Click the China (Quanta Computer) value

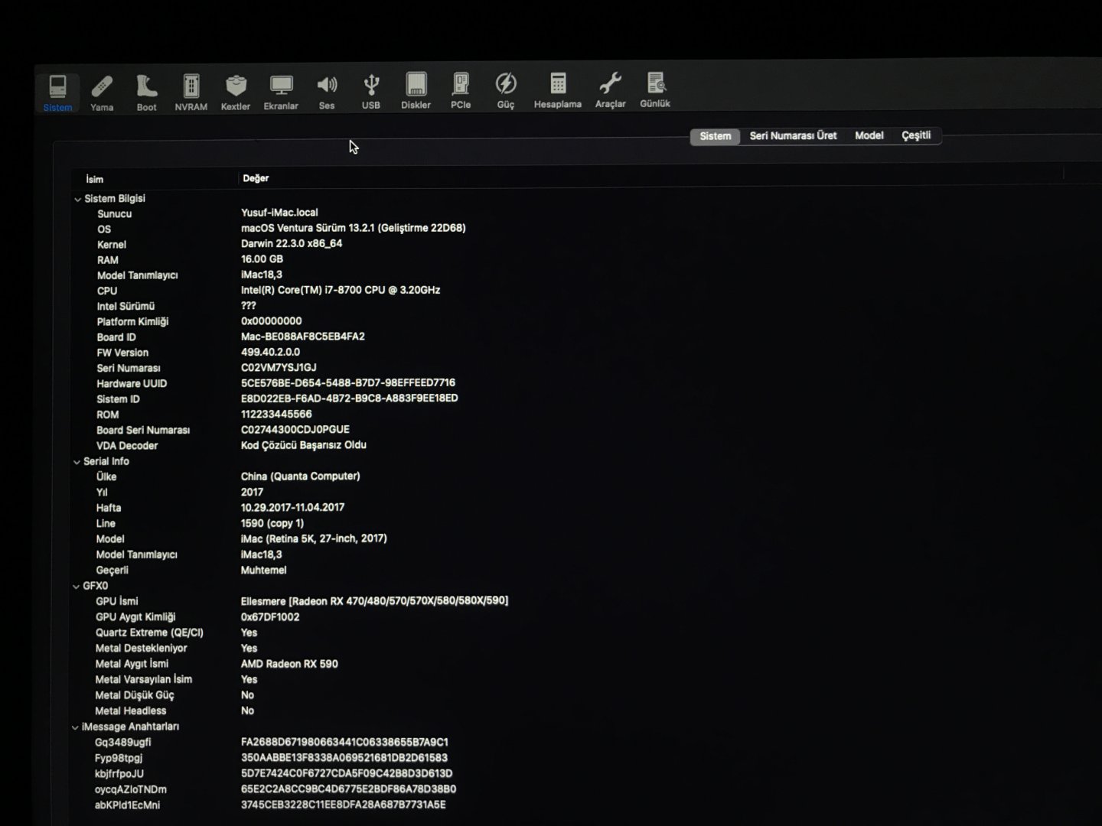click(x=301, y=476)
